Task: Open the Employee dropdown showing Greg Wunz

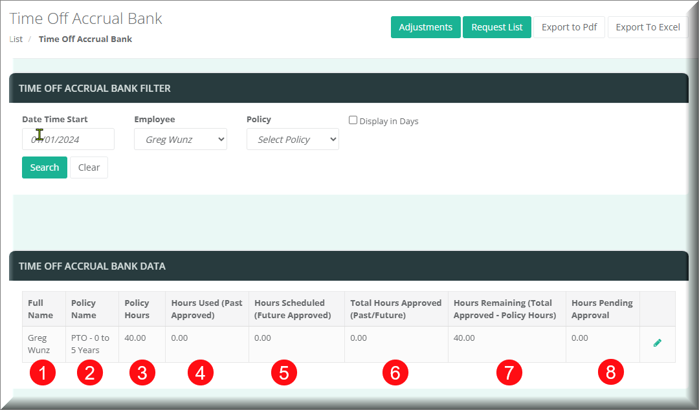Action: [181, 139]
